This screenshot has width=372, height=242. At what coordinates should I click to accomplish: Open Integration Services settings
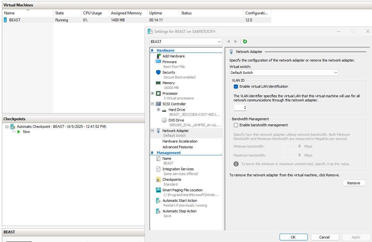(178, 169)
